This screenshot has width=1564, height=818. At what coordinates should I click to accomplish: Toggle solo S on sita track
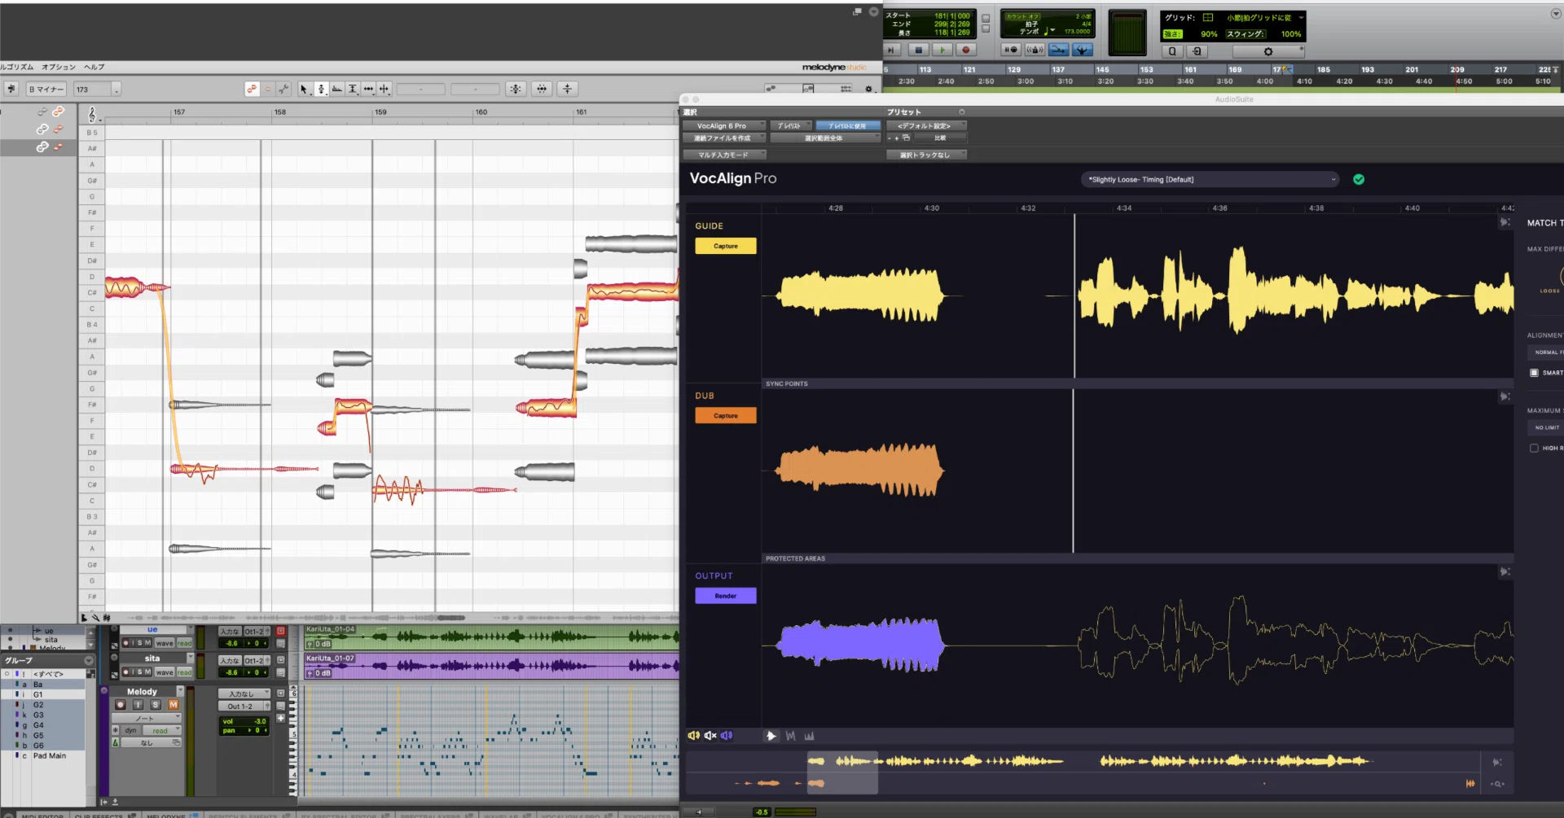point(139,672)
